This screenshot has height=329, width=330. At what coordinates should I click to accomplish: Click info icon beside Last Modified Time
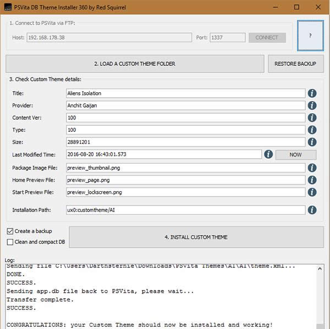click(268, 155)
